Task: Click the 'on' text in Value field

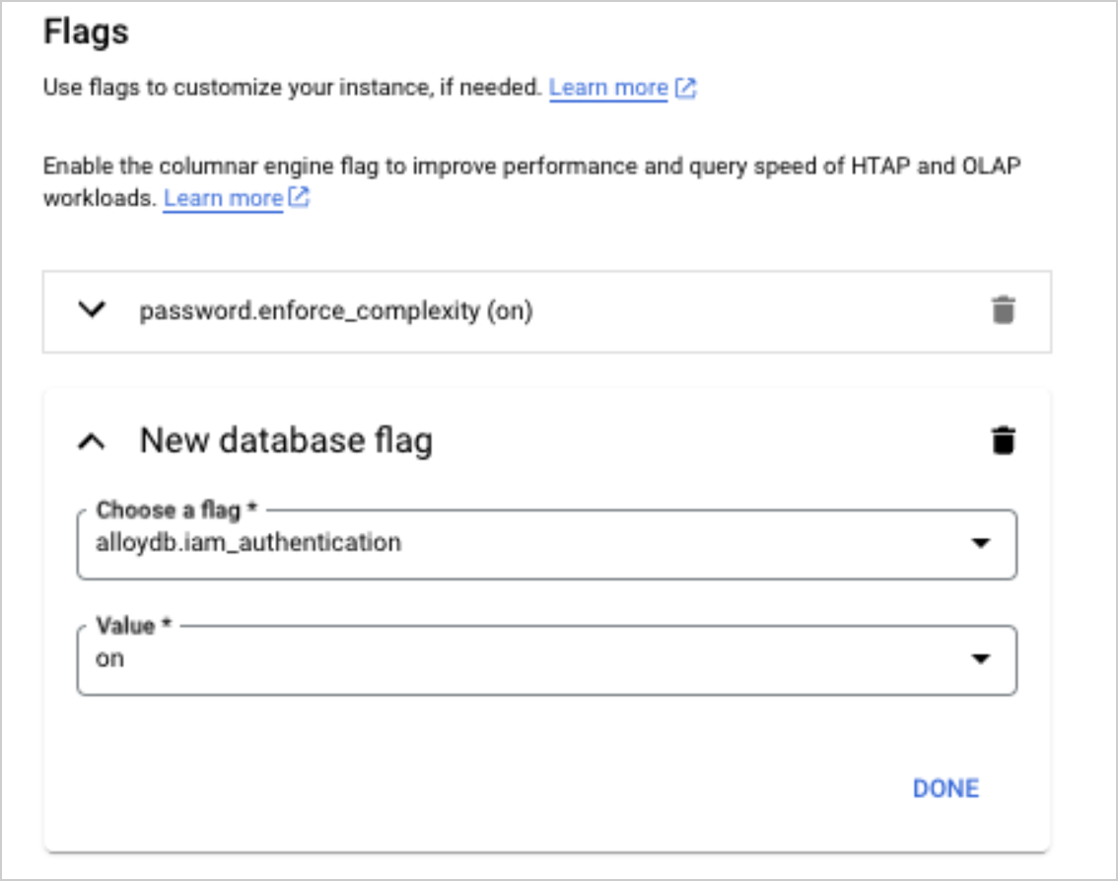Action: point(110,658)
